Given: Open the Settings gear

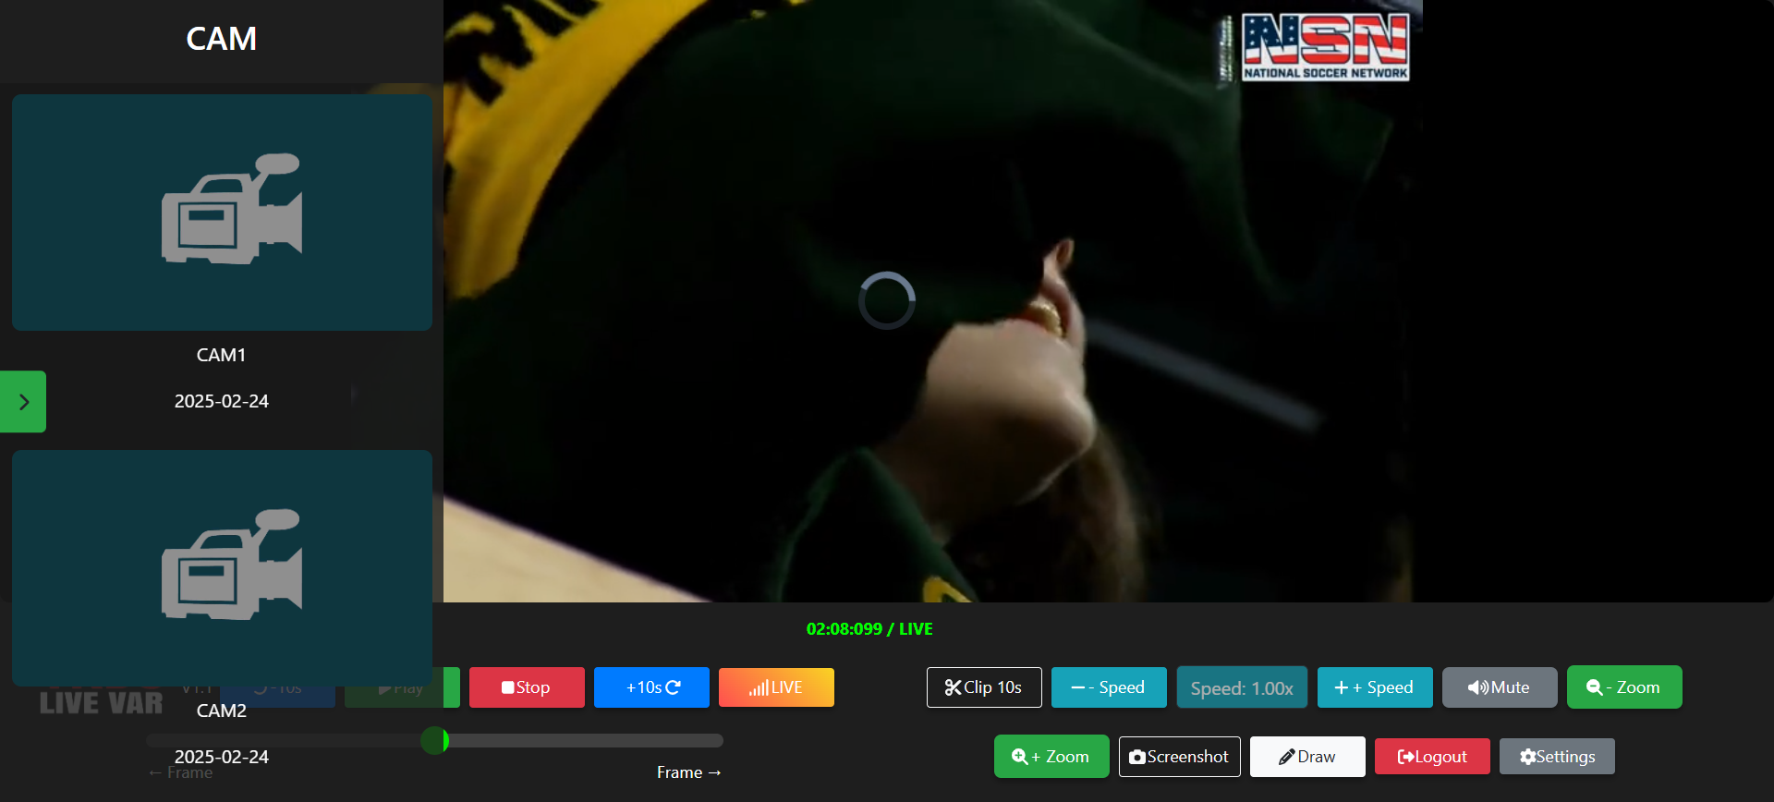Looking at the screenshot, I should pyautogui.click(x=1557, y=757).
